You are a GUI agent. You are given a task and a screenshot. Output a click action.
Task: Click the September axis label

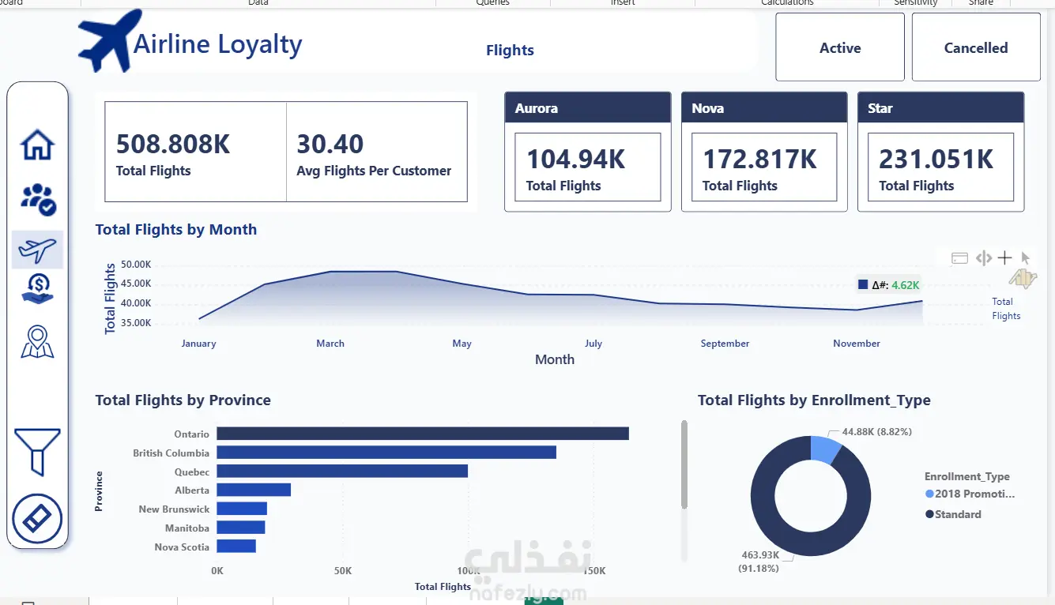tap(725, 344)
